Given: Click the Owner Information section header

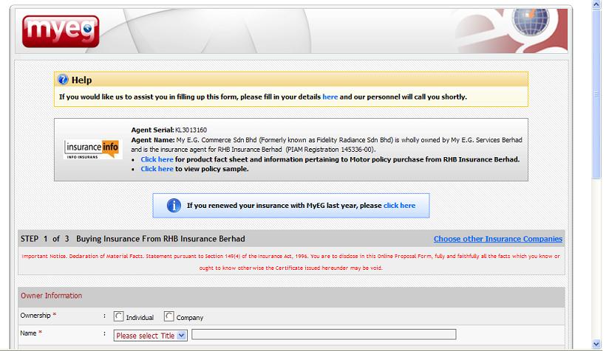Looking at the screenshot, I should (x=291, y=296).
